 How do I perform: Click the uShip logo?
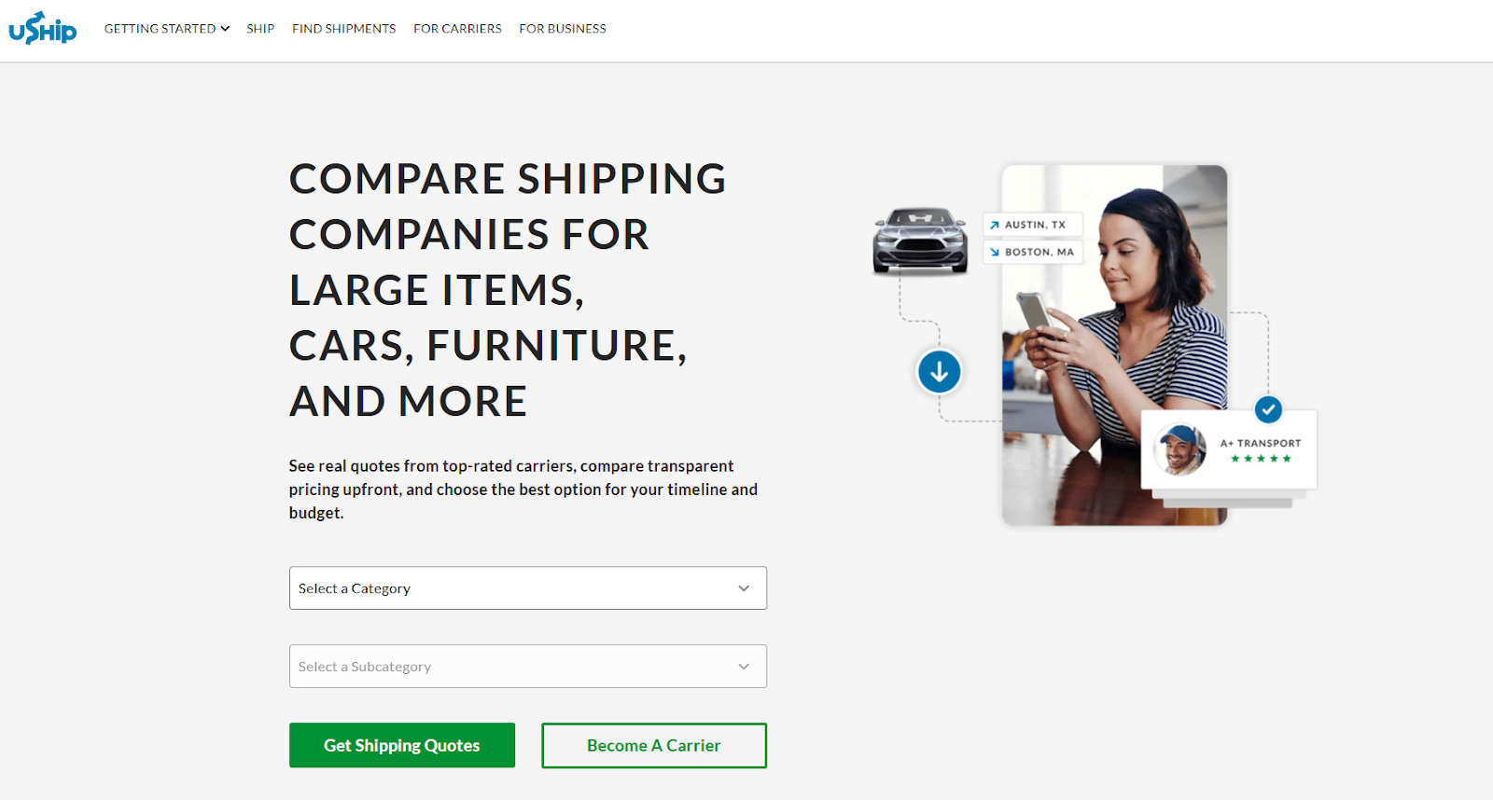click(43, 29)
